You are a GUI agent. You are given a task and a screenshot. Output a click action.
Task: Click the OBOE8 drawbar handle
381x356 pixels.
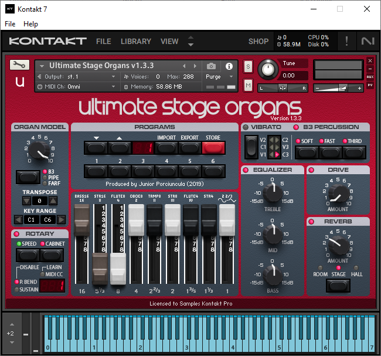[x=136, y=220]
